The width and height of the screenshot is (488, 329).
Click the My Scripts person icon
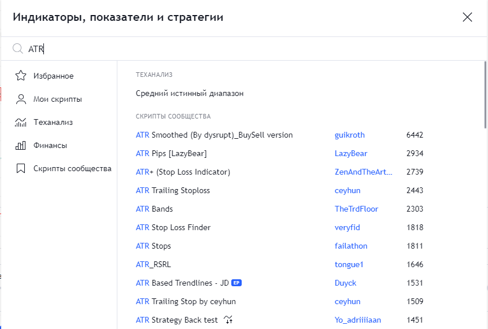pyautogui.click(x=21, y=99)
